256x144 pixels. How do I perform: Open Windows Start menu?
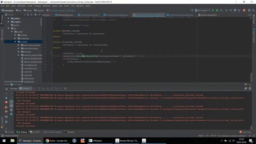[4, 140]
